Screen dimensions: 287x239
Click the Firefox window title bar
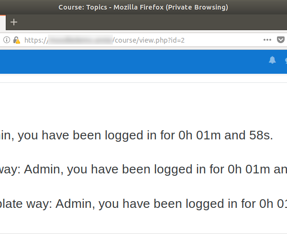[143, 7]
